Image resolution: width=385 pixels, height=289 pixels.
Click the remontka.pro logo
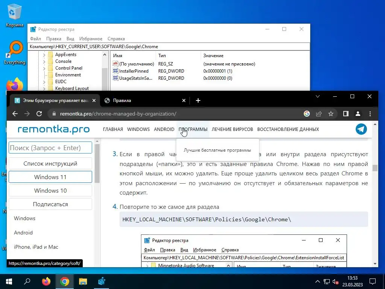point(53,129)
